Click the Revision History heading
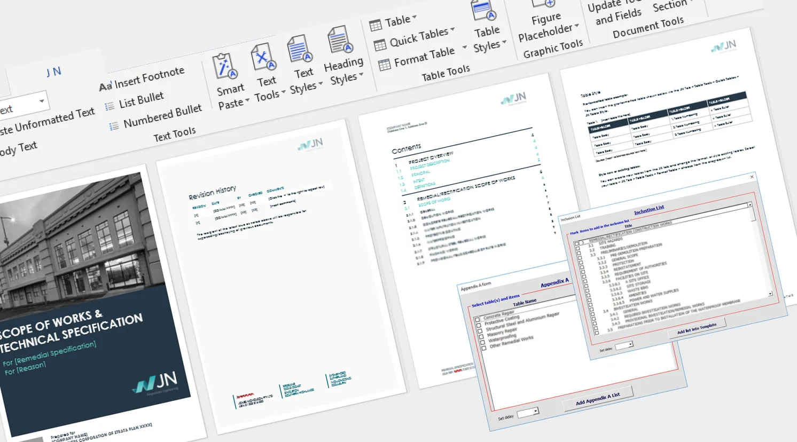Viewport: 797px width, 442px height. click(212, 192)
